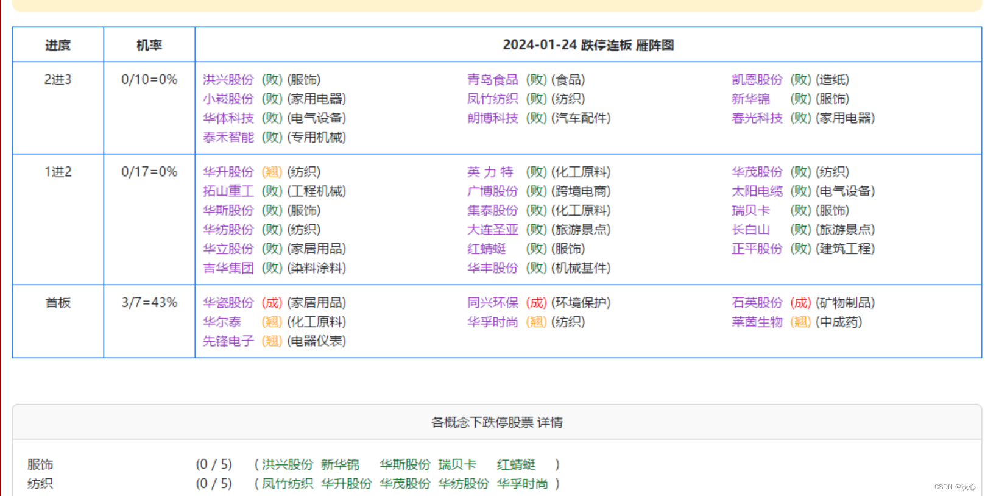Click the 服饰 concept label in details list
The image size is (985, 496).
[x=40, y=464]
